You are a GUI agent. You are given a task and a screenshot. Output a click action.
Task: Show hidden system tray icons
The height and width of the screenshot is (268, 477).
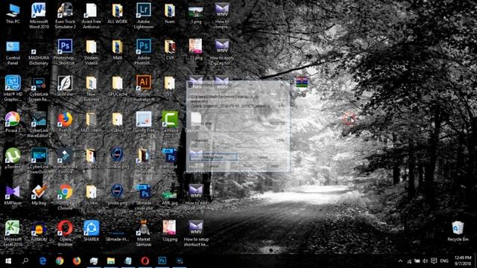click(x=400, y=261)
